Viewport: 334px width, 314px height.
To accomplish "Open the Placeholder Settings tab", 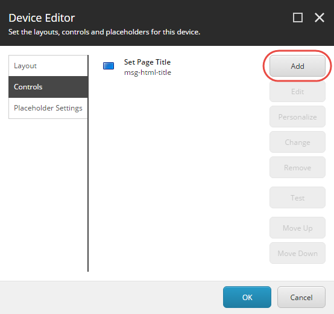I will coord(48,108).
